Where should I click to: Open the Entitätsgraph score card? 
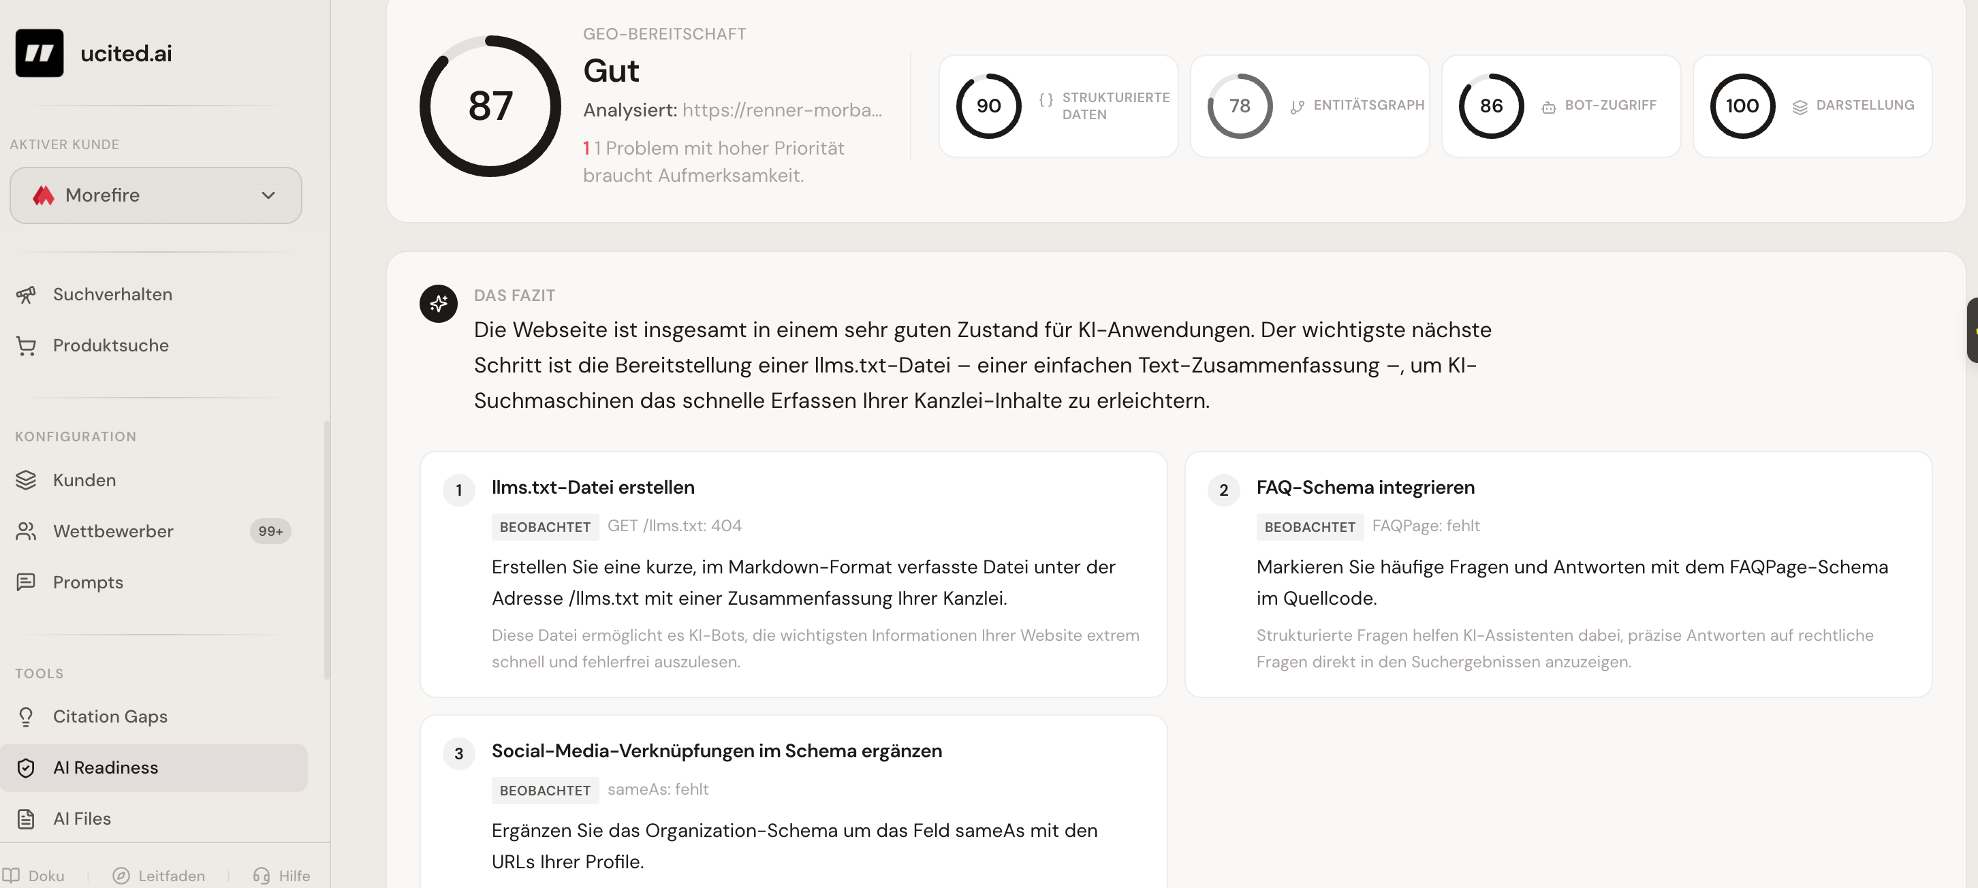[1309, 106]
